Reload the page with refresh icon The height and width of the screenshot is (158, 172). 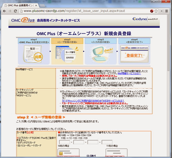pos(15,11)
